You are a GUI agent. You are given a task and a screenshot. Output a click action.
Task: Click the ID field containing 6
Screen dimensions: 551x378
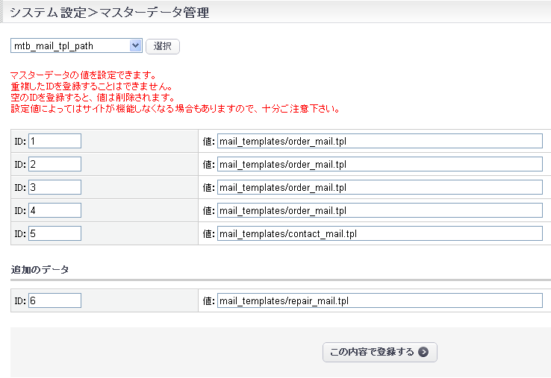click(x=55, y=300)
